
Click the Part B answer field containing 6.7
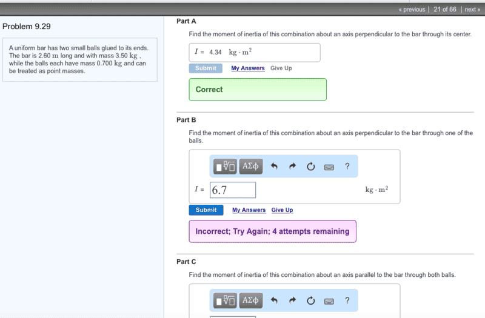click(233, 190)
